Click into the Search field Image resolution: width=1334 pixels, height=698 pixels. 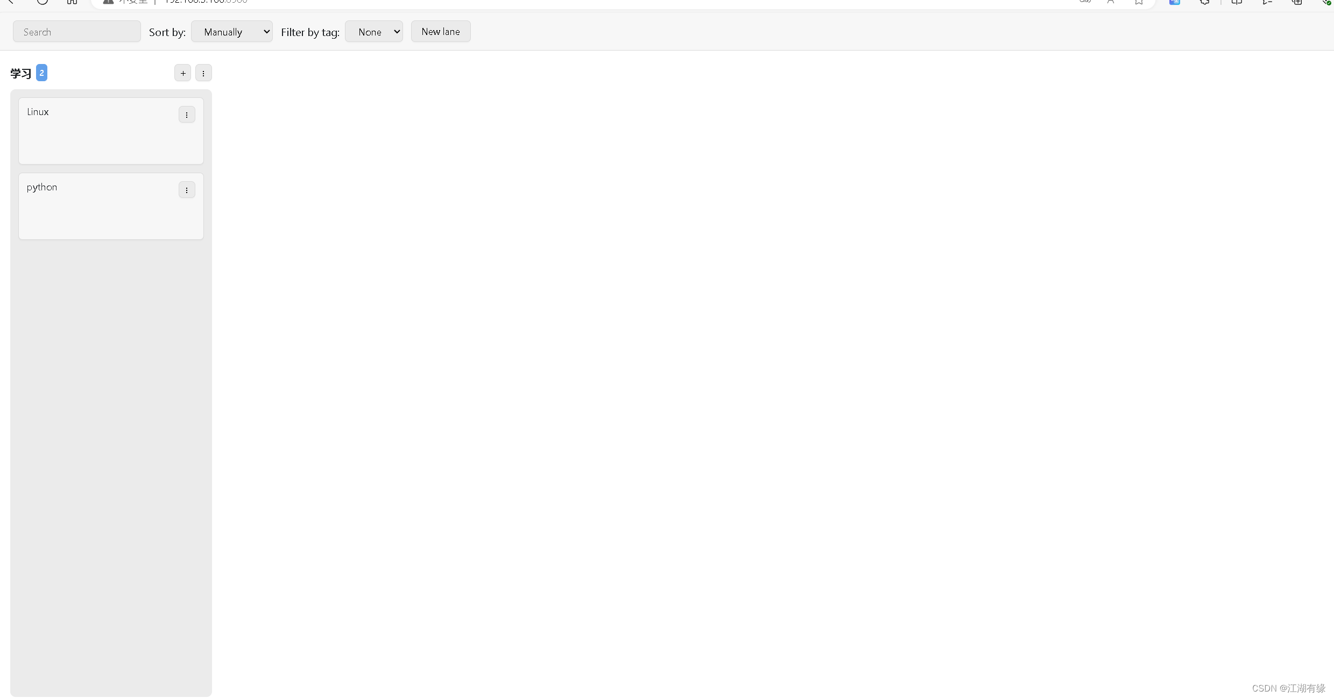[77, 32]
